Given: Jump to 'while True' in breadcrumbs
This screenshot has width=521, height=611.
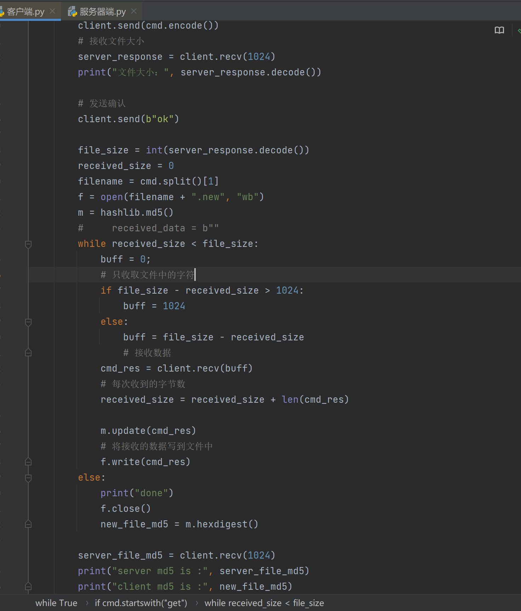Looking at the screenshot, I should click(56, 603).
